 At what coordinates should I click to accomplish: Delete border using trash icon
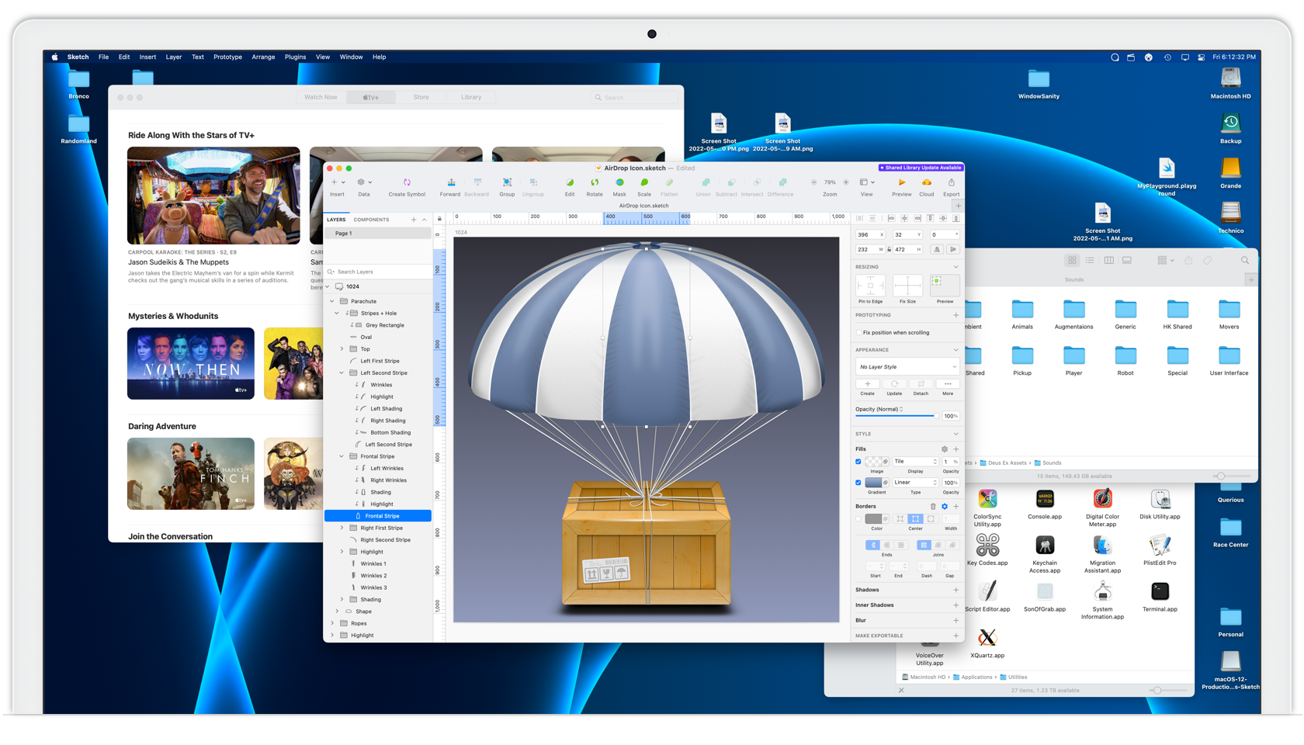[x=933, y=507]
